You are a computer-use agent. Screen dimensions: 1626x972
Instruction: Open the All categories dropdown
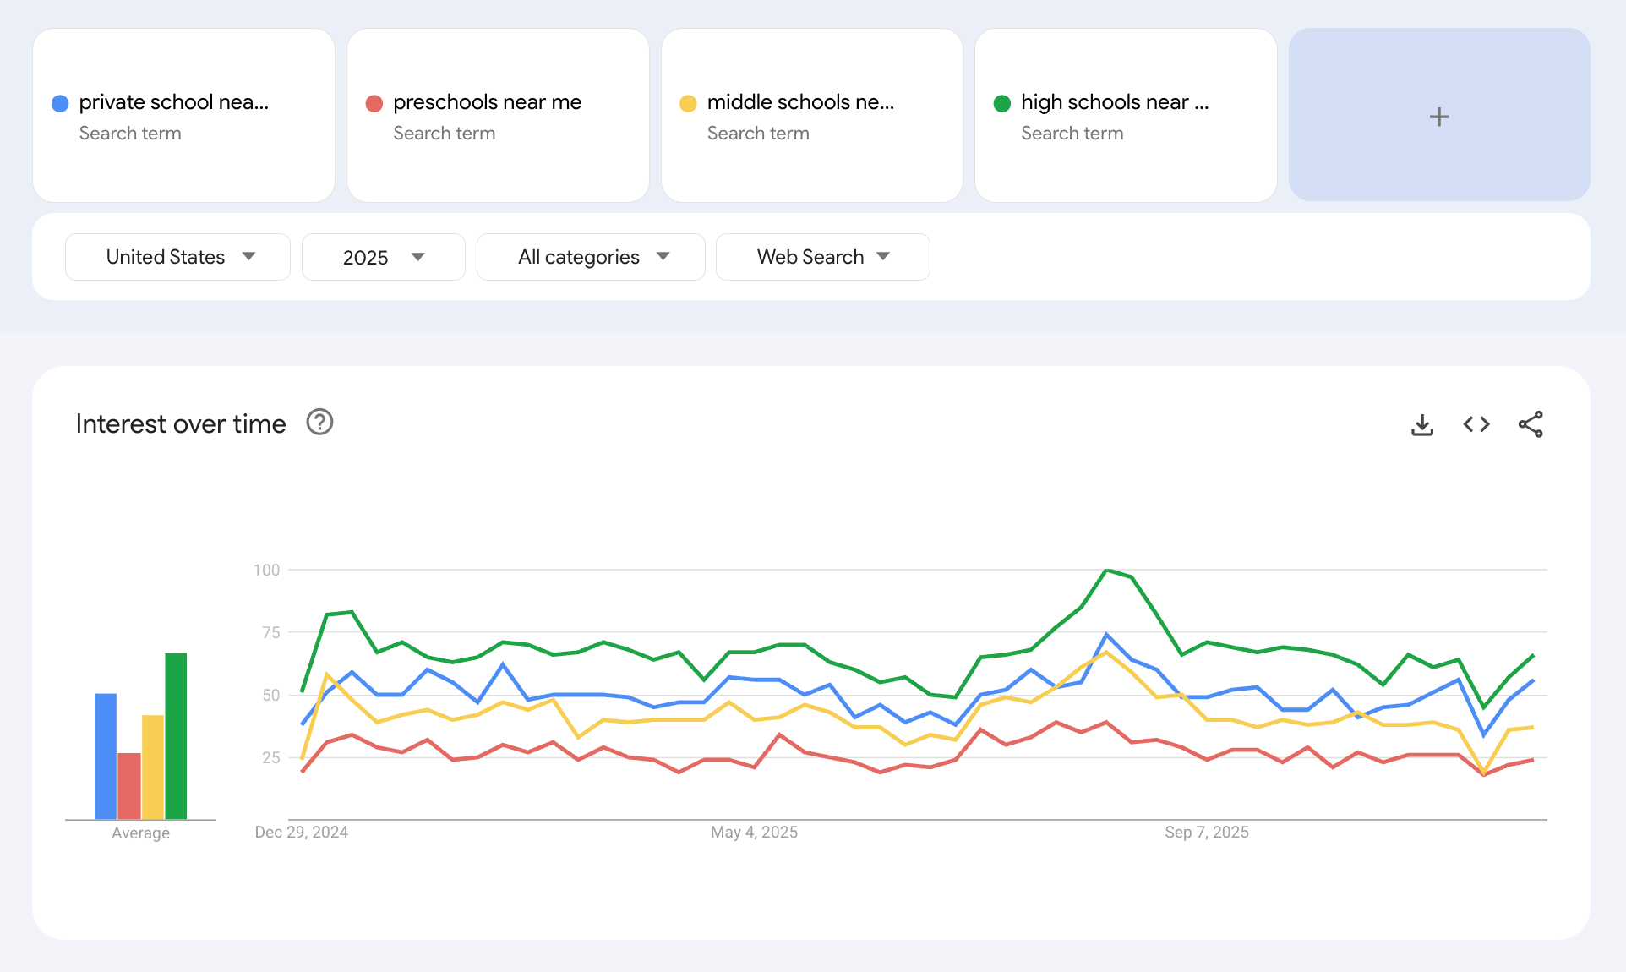click(591, 257)
